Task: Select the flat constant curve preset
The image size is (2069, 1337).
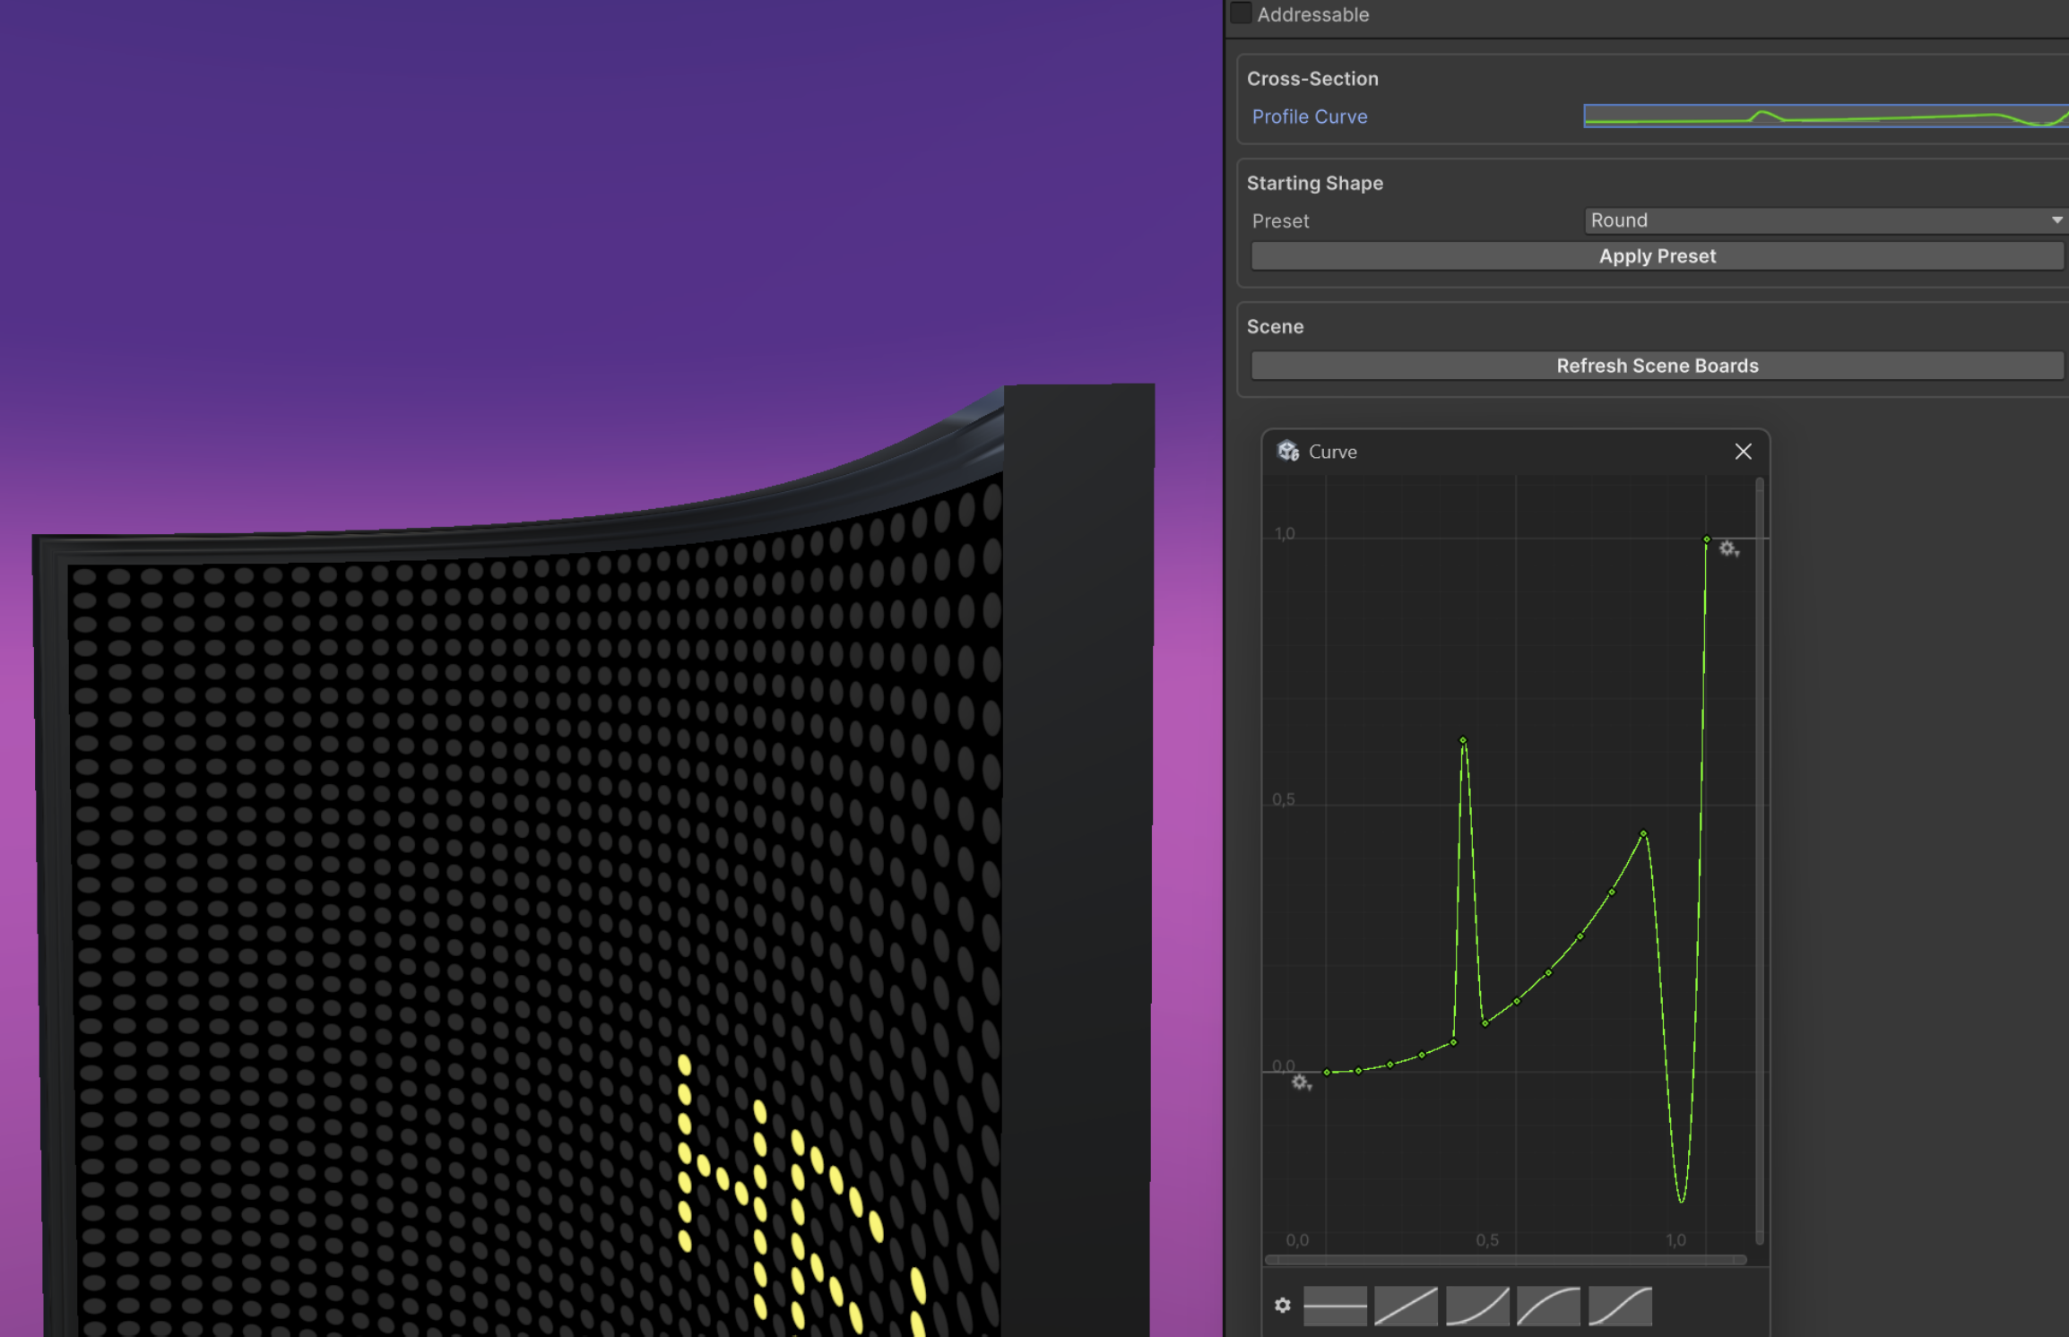Action: click(x=1335, y=1306)
